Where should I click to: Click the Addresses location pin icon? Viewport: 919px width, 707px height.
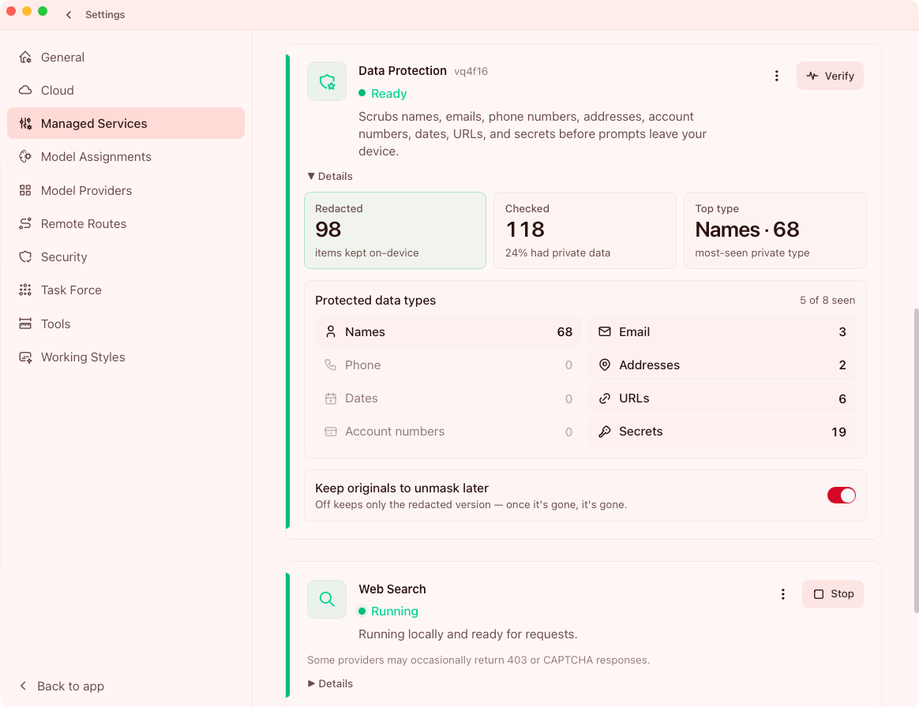point(604,365)
